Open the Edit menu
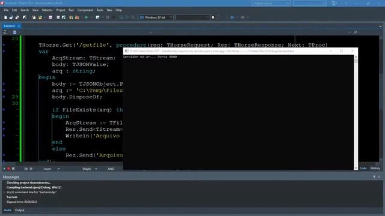Screen dimensions: 385x216 pyautogui.click(x=14, y=10)
